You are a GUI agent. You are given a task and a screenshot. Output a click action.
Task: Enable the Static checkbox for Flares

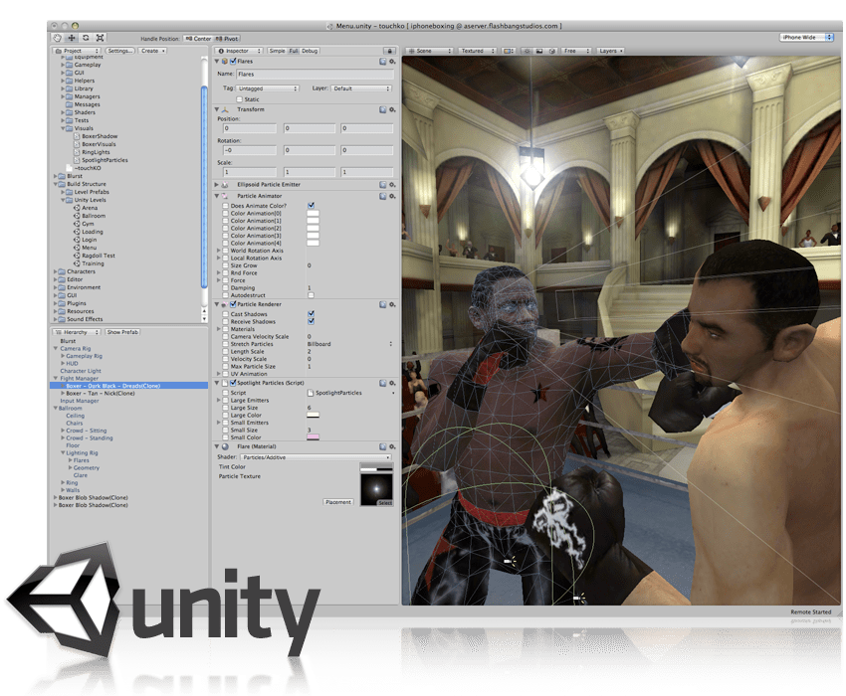pyautogui.click(x=240, y=98)
